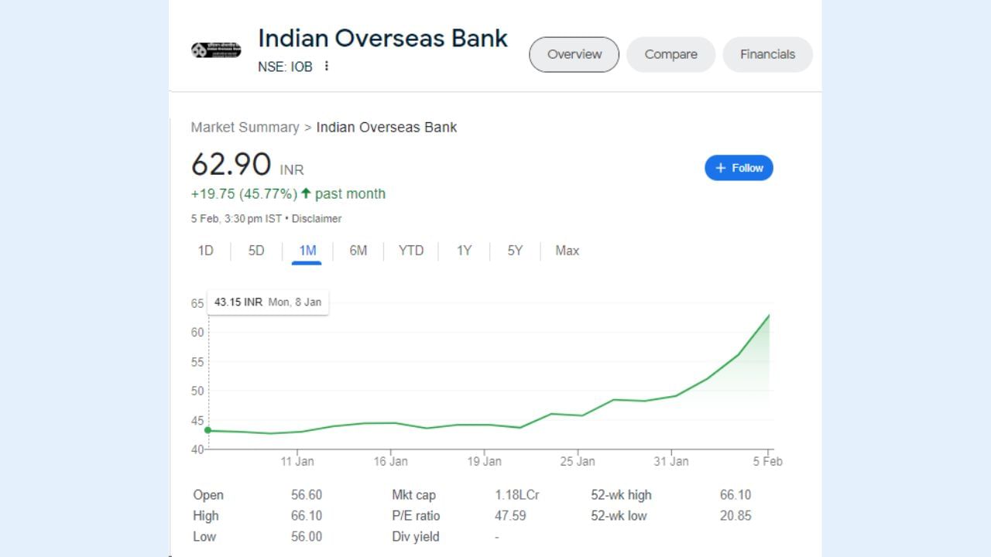Screen dimensions: 991x557
Task: Open the Overview tab
Action: [574, 54]
